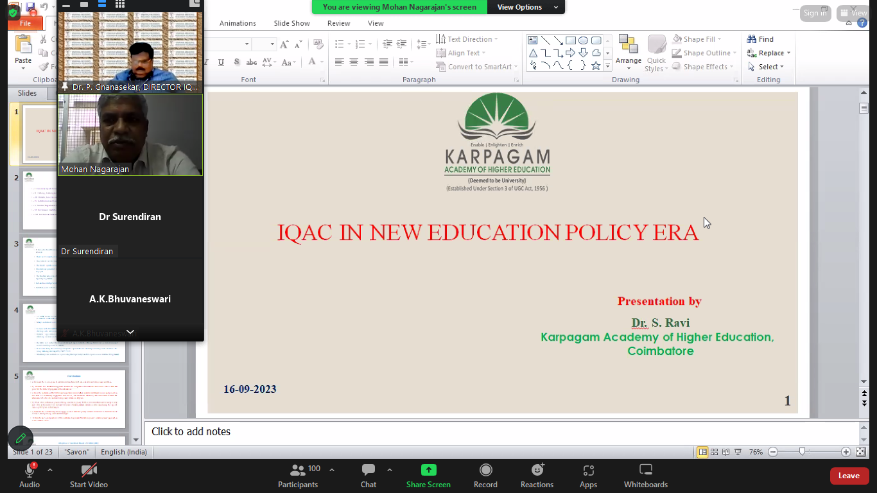Image resolution: width=877 pixels, height=493 pixels.
Task: Expand more participants chevron in video panel
Action: (130, 333)
